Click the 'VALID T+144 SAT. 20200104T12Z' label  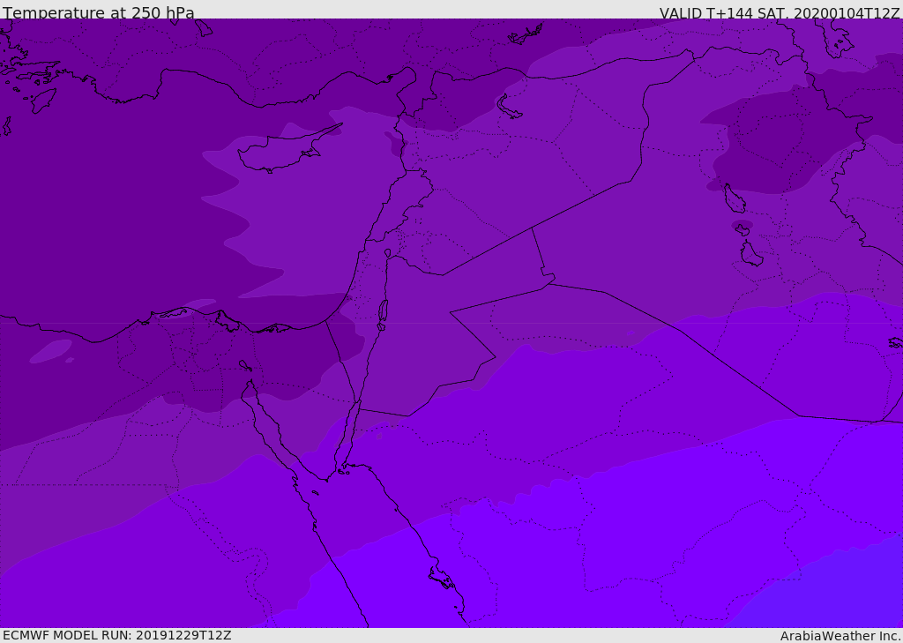pos(780,13)
